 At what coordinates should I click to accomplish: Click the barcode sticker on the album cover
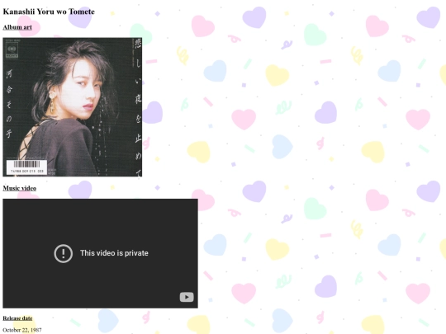[27, 167]
